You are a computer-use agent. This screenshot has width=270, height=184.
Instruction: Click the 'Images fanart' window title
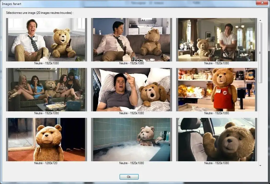(12, 4)
